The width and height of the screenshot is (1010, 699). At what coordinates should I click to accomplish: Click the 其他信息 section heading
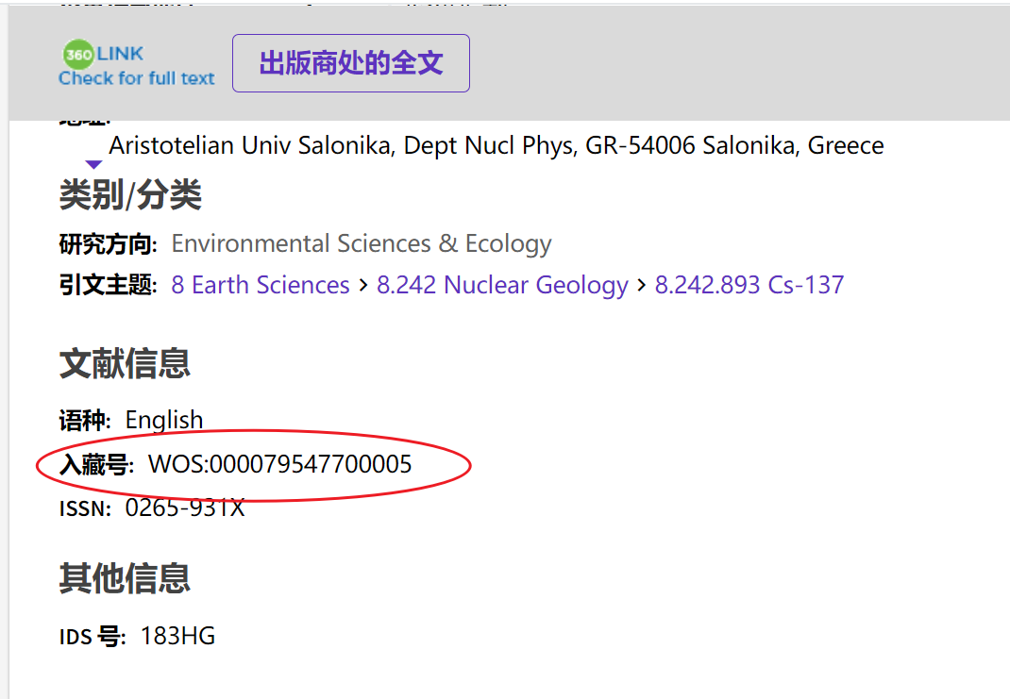[x=125, y=578]
